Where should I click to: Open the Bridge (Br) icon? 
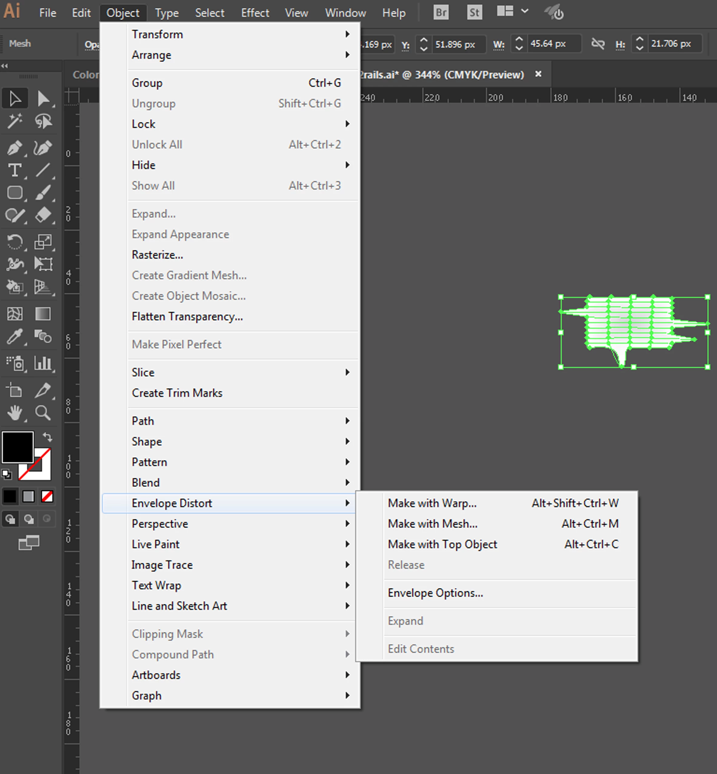pyautogui.click(x=441, y=13)
